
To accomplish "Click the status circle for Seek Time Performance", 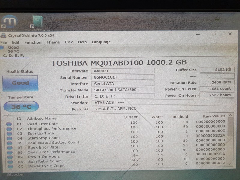I will pos(10,152).
